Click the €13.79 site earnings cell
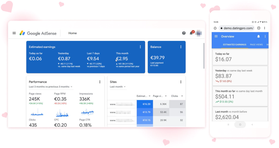Viewport: 279px width, 148px height. point(145,112)
